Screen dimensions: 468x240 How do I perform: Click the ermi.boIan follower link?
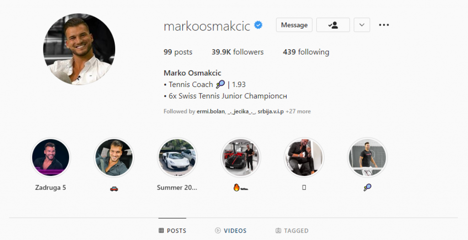[210, 112]
